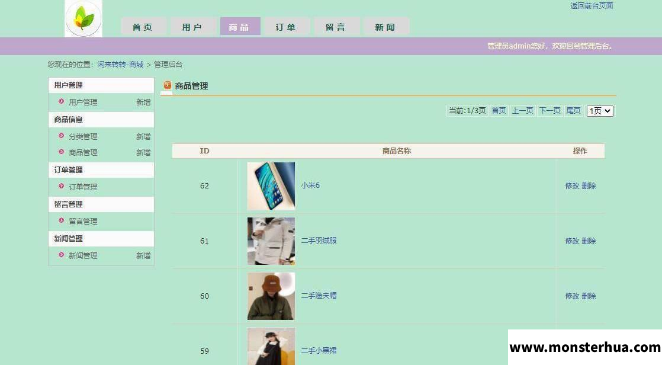
Task: Open 用户管理 link in the sidebar
Action: 83,103
